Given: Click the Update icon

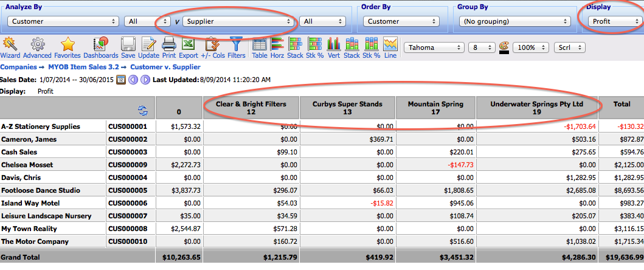Looking at the screenshot, I should point(148,47).
